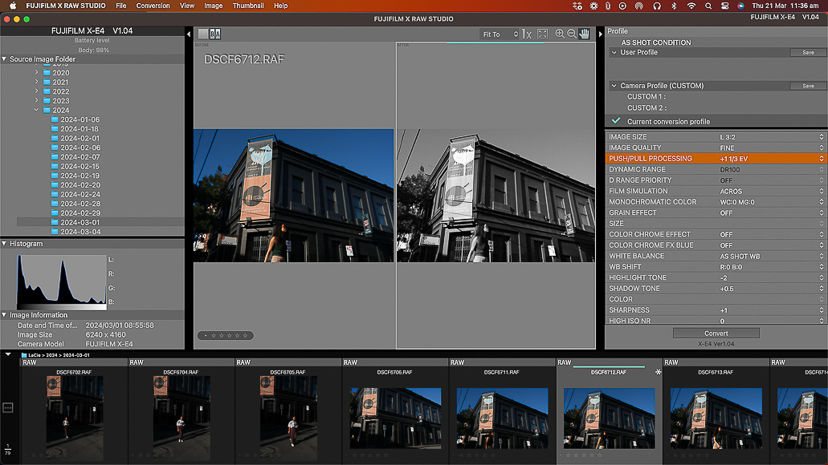Viewport: 828px width, 465px height.
Task: Change PUSH/PULL PROCESSING value
Action: [x=716, y=159]
